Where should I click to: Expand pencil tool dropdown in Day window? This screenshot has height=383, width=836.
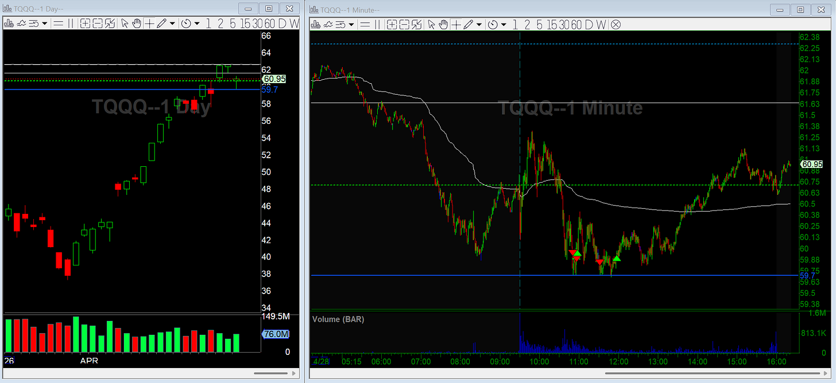click(172, 24)
